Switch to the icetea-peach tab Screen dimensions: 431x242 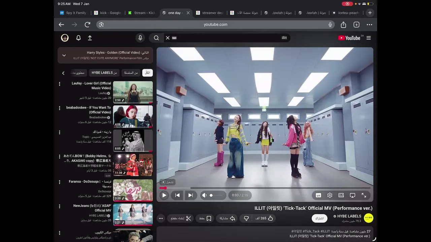click(x=346, y=13)
